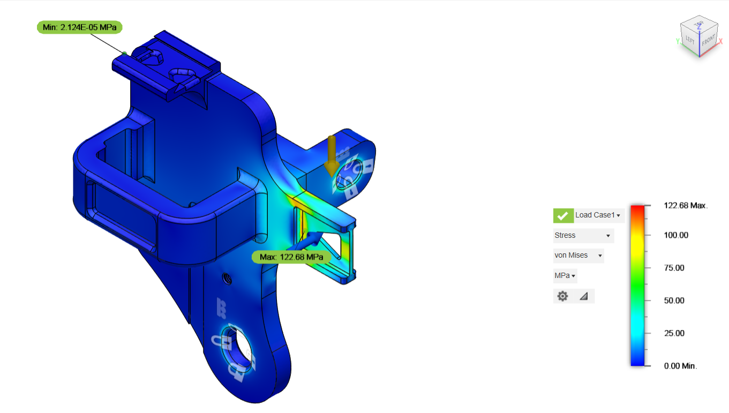Select the green Min probe point dot
Viewport: 729px width, 413px height.
pyautogui.click(x=124, y=53)
